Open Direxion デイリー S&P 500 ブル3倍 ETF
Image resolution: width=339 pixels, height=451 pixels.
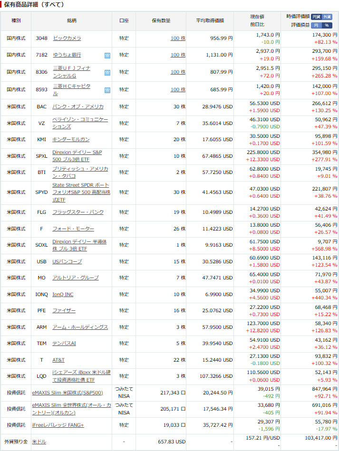tap(77, 155)
